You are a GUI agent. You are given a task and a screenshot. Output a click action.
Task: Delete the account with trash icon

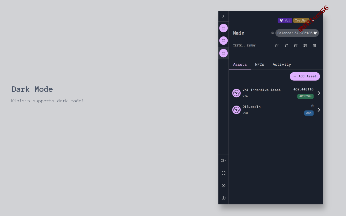tap(315, 46)
